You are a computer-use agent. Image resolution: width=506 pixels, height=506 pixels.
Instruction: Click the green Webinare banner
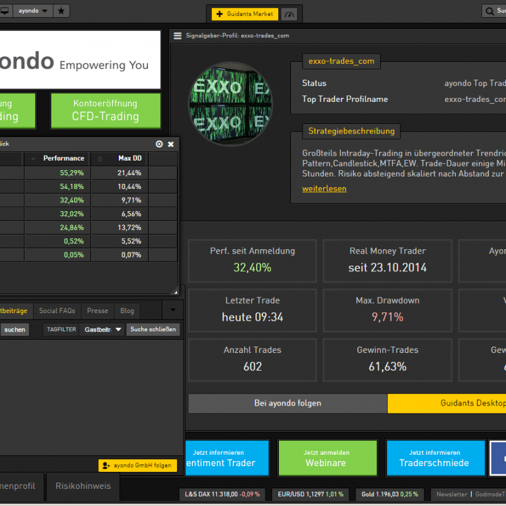(x=327, y=458)
